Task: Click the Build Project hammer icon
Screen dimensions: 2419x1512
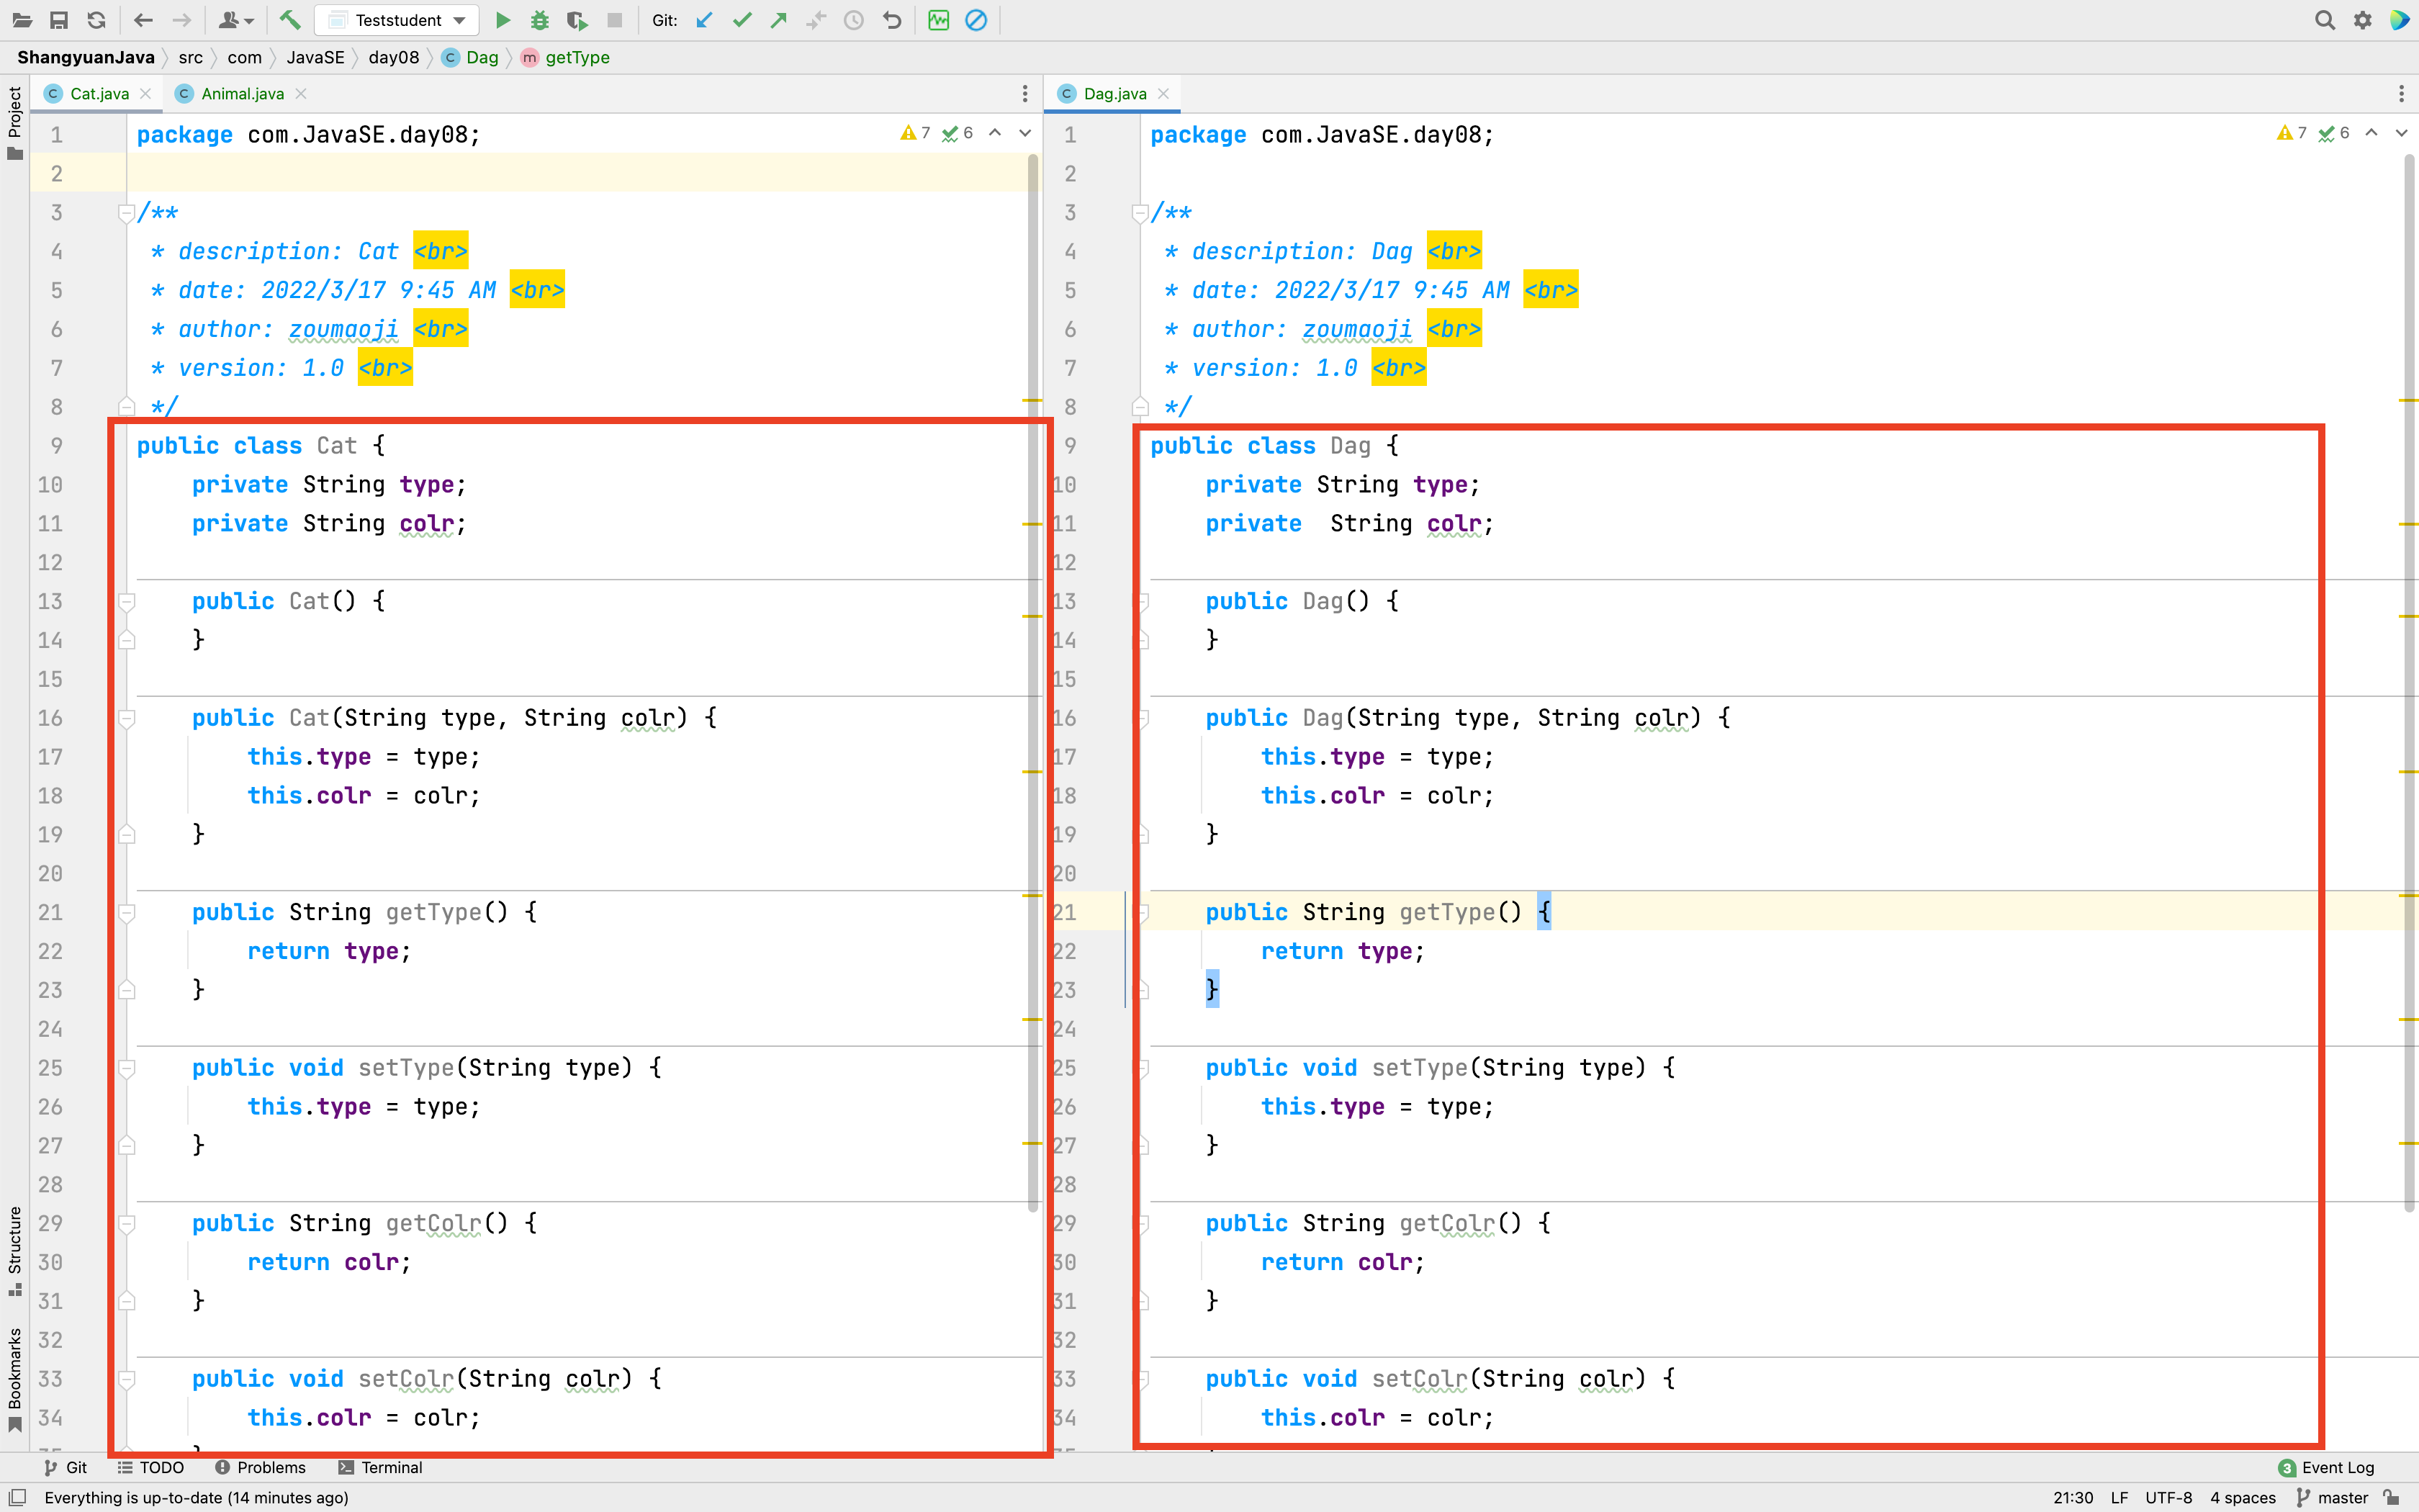Action: pos(290,20)
